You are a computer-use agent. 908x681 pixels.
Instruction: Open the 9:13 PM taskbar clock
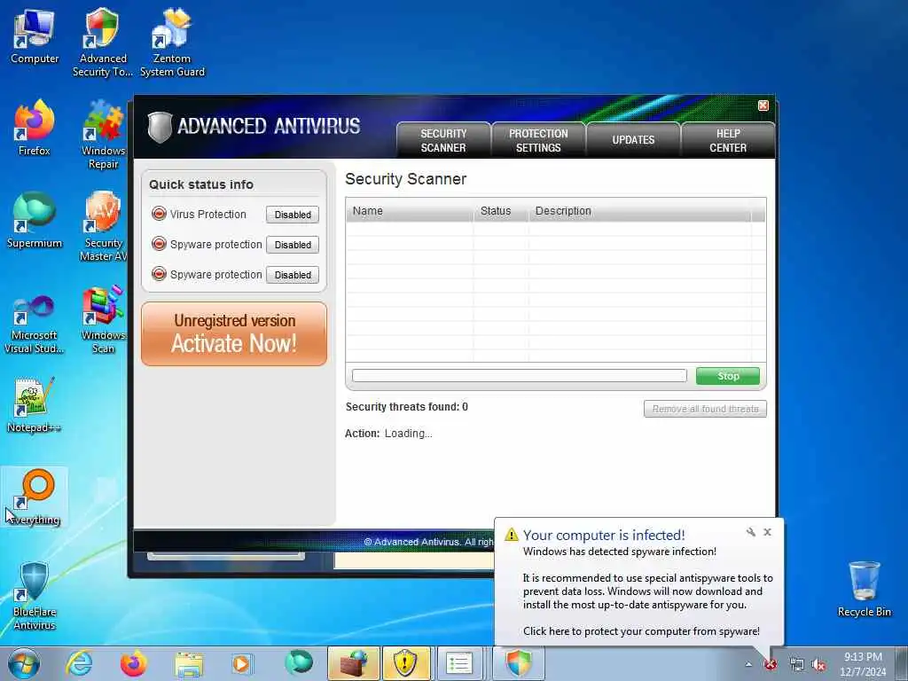[863, 664]
